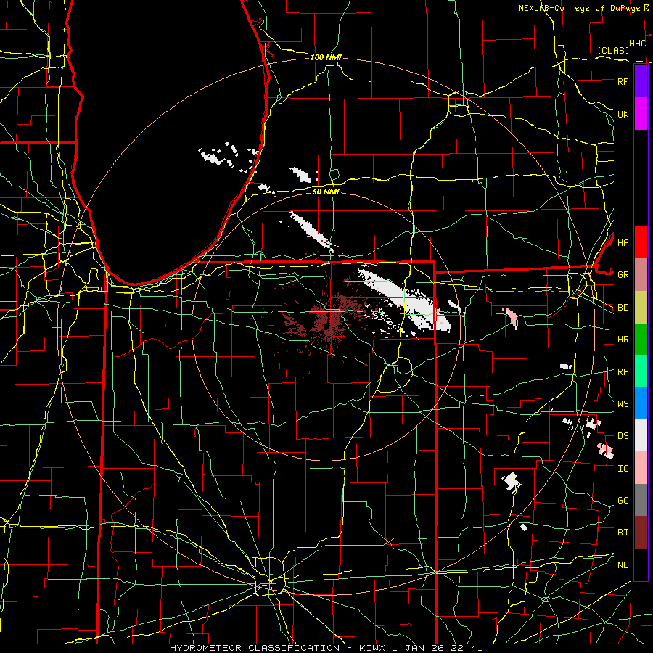This screenshot has width=653, height=653.
Task: Click the WS legend label
Action: [x=623, y=403]
